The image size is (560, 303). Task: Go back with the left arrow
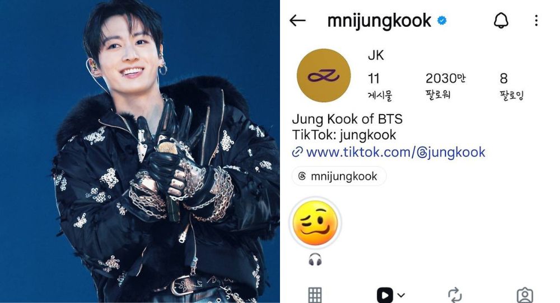[x=297, y=21]
